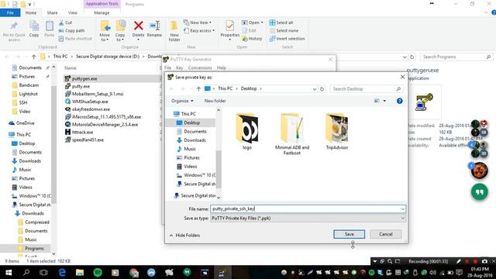Open the Windows Start button
The width and height of the screenshot is (496, 279).
pyautogui.click(x=9, y=272)
